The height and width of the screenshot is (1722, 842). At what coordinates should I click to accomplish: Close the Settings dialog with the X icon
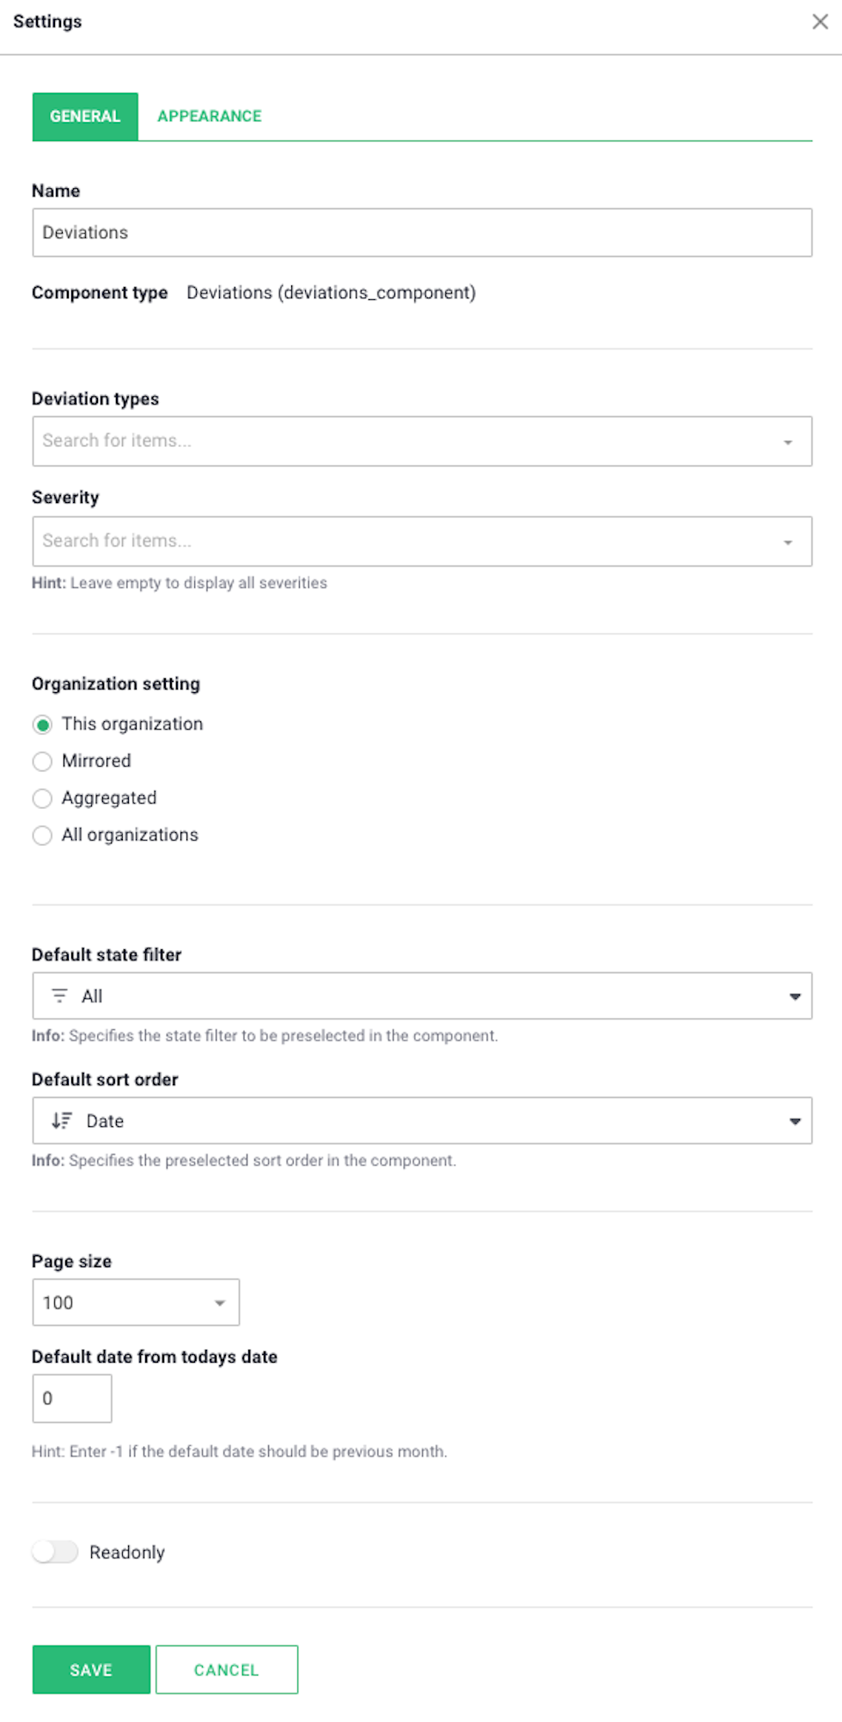click(x=820, y=21)
